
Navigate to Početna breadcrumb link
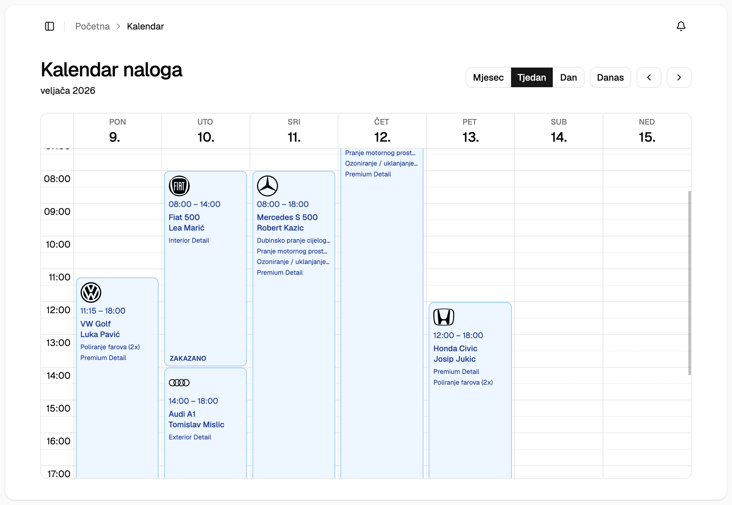(x=92, y=26)
